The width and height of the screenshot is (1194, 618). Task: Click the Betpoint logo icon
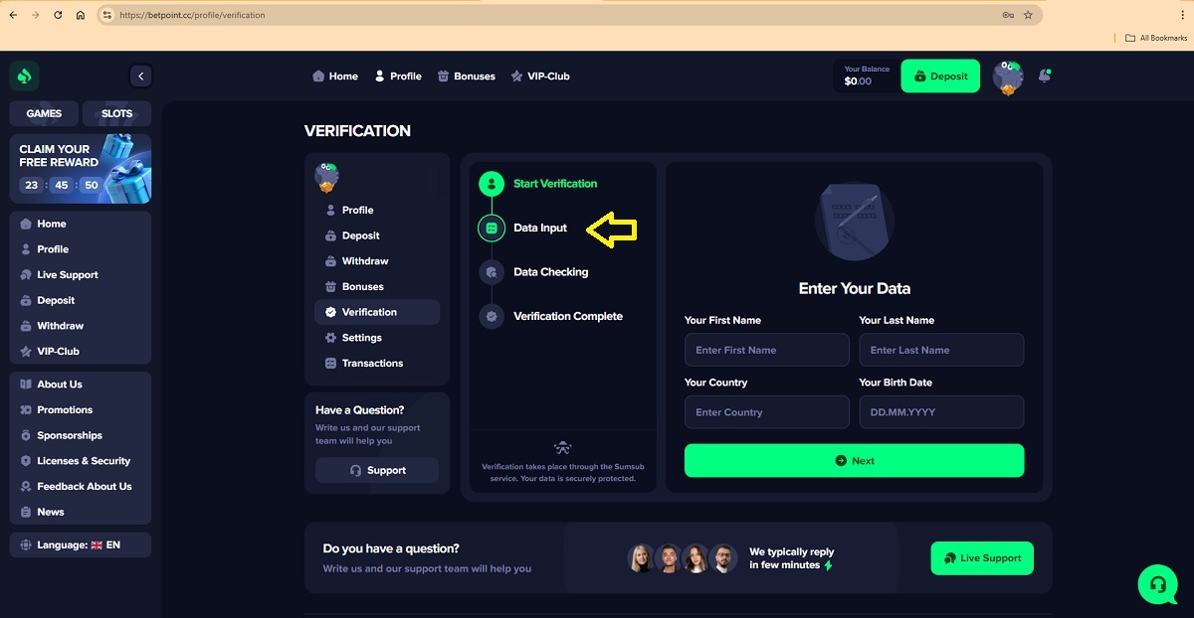[24, 76]
